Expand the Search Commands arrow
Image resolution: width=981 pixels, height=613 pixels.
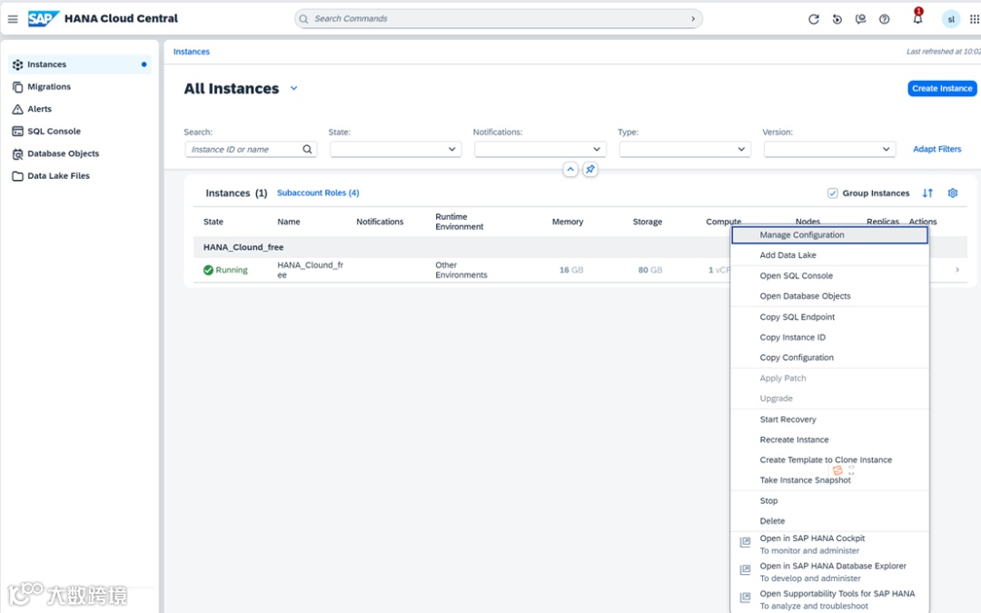click(692, 19)
